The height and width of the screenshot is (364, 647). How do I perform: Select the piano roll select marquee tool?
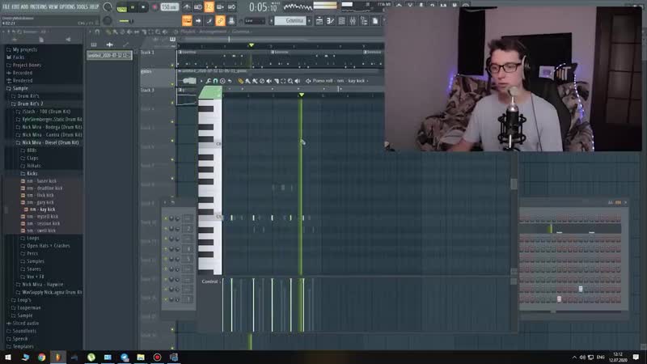coord(283,82)
